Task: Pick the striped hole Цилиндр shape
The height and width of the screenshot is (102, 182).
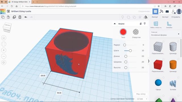Action: [x=173, y=47]
